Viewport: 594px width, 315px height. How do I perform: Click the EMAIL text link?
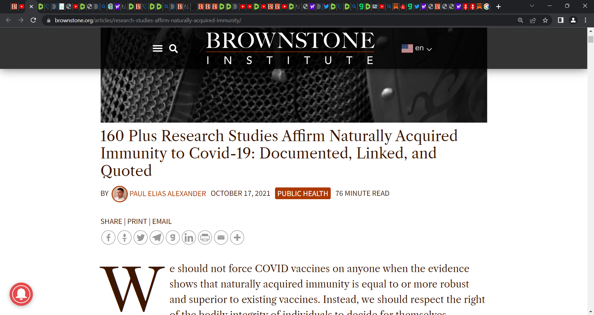point(162,221)
